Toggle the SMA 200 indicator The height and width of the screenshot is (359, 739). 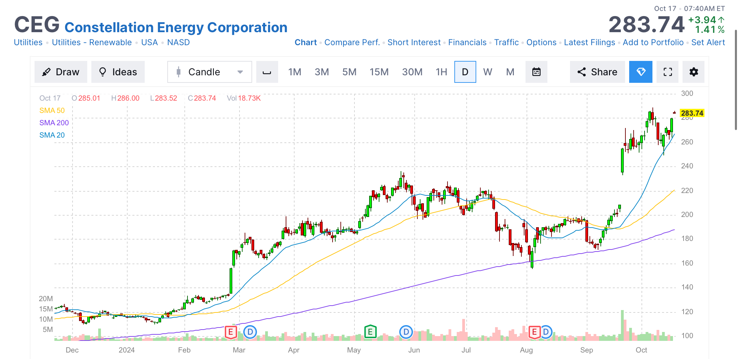[54, 123]
